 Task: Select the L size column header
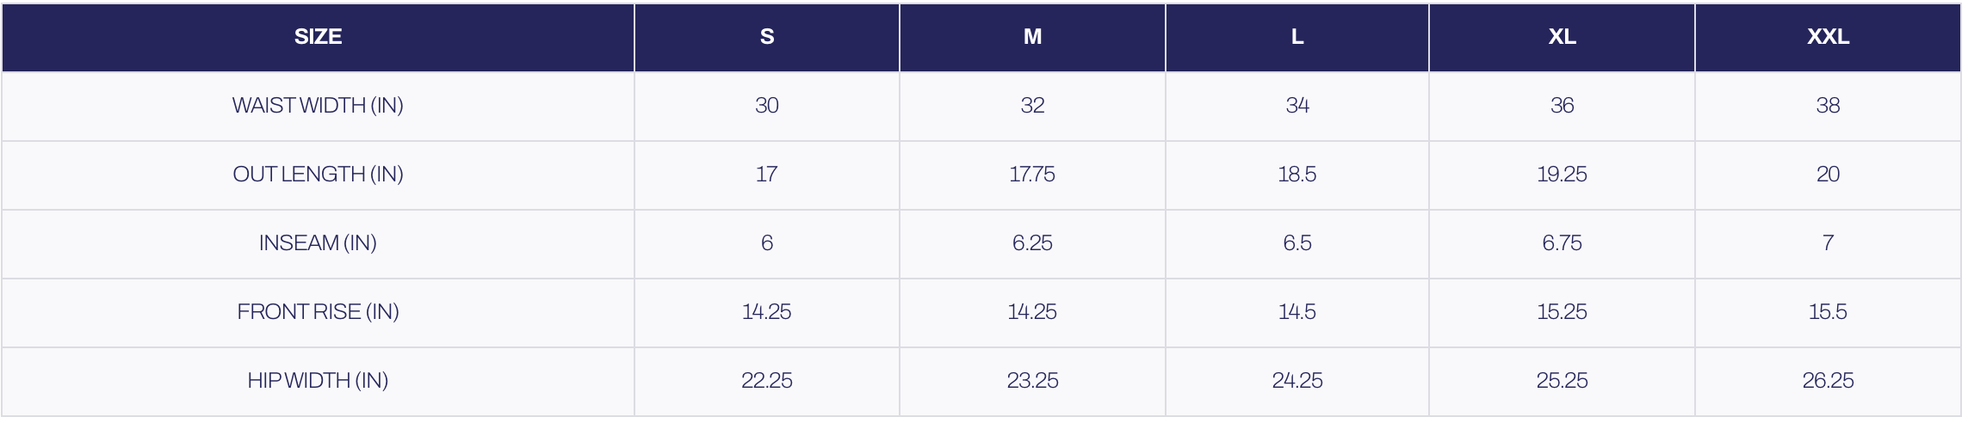pos(1297,37)
